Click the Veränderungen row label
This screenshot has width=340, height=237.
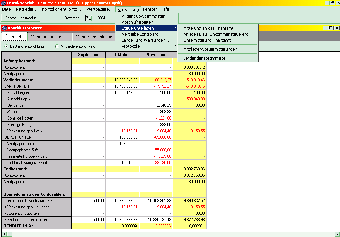tap(37, 80)
